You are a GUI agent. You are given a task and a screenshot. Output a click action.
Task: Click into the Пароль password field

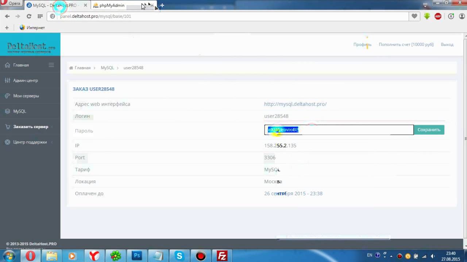pos(339,130)
